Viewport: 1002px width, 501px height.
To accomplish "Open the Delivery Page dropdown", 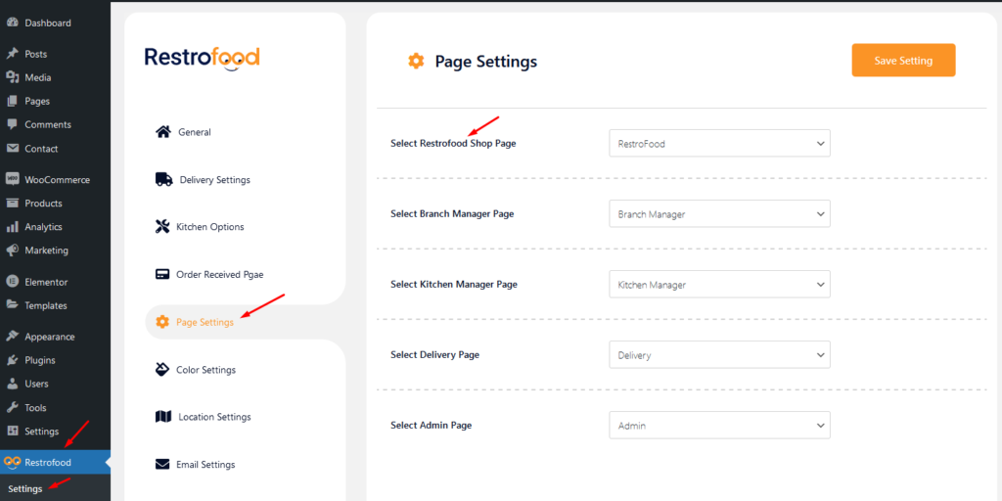I will click(719, 354).
